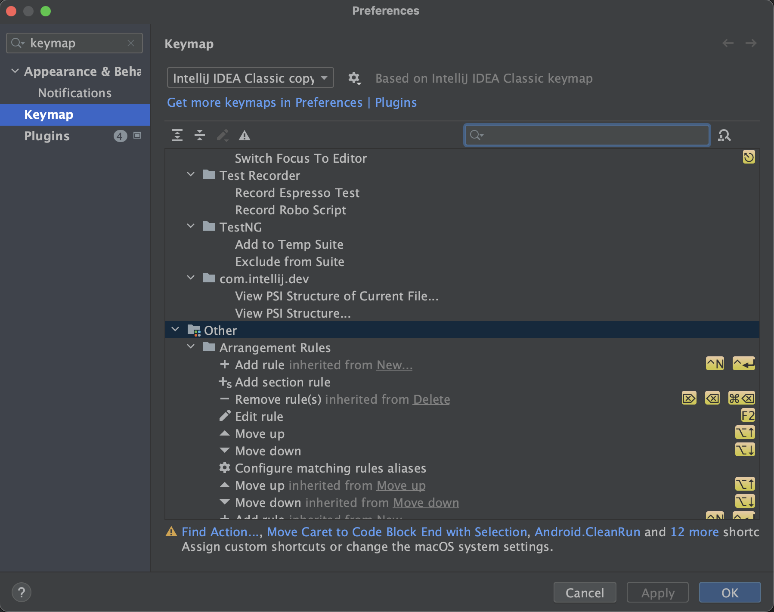Select Configure matching rules aliases action
Viewport: 774px width, 612px height.
point(462,468)
